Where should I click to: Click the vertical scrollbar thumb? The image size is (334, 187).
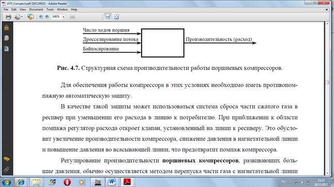[x=328, y=82]
